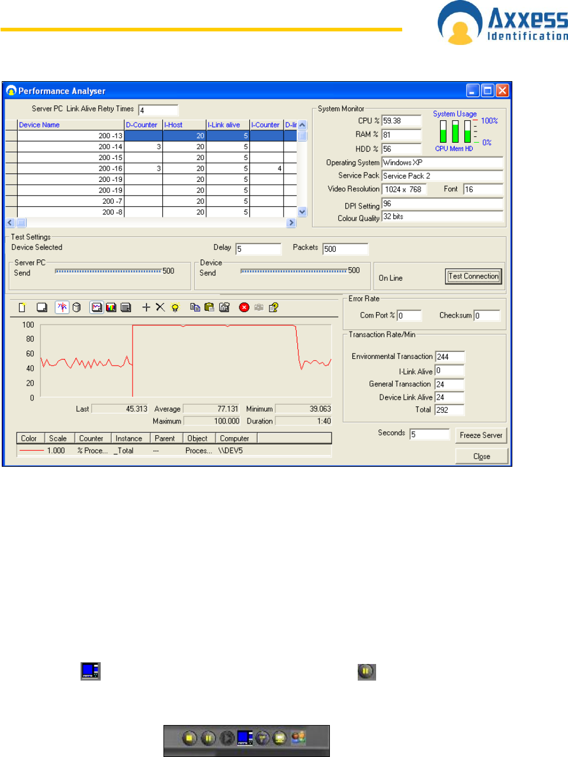The height and width of the screenshot is (757, 568).
Task: Click the New Counter Set toolbar icon
Action: click(22, 307)
